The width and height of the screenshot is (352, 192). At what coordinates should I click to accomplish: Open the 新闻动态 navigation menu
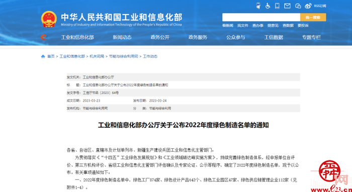[x=122, y=38]
